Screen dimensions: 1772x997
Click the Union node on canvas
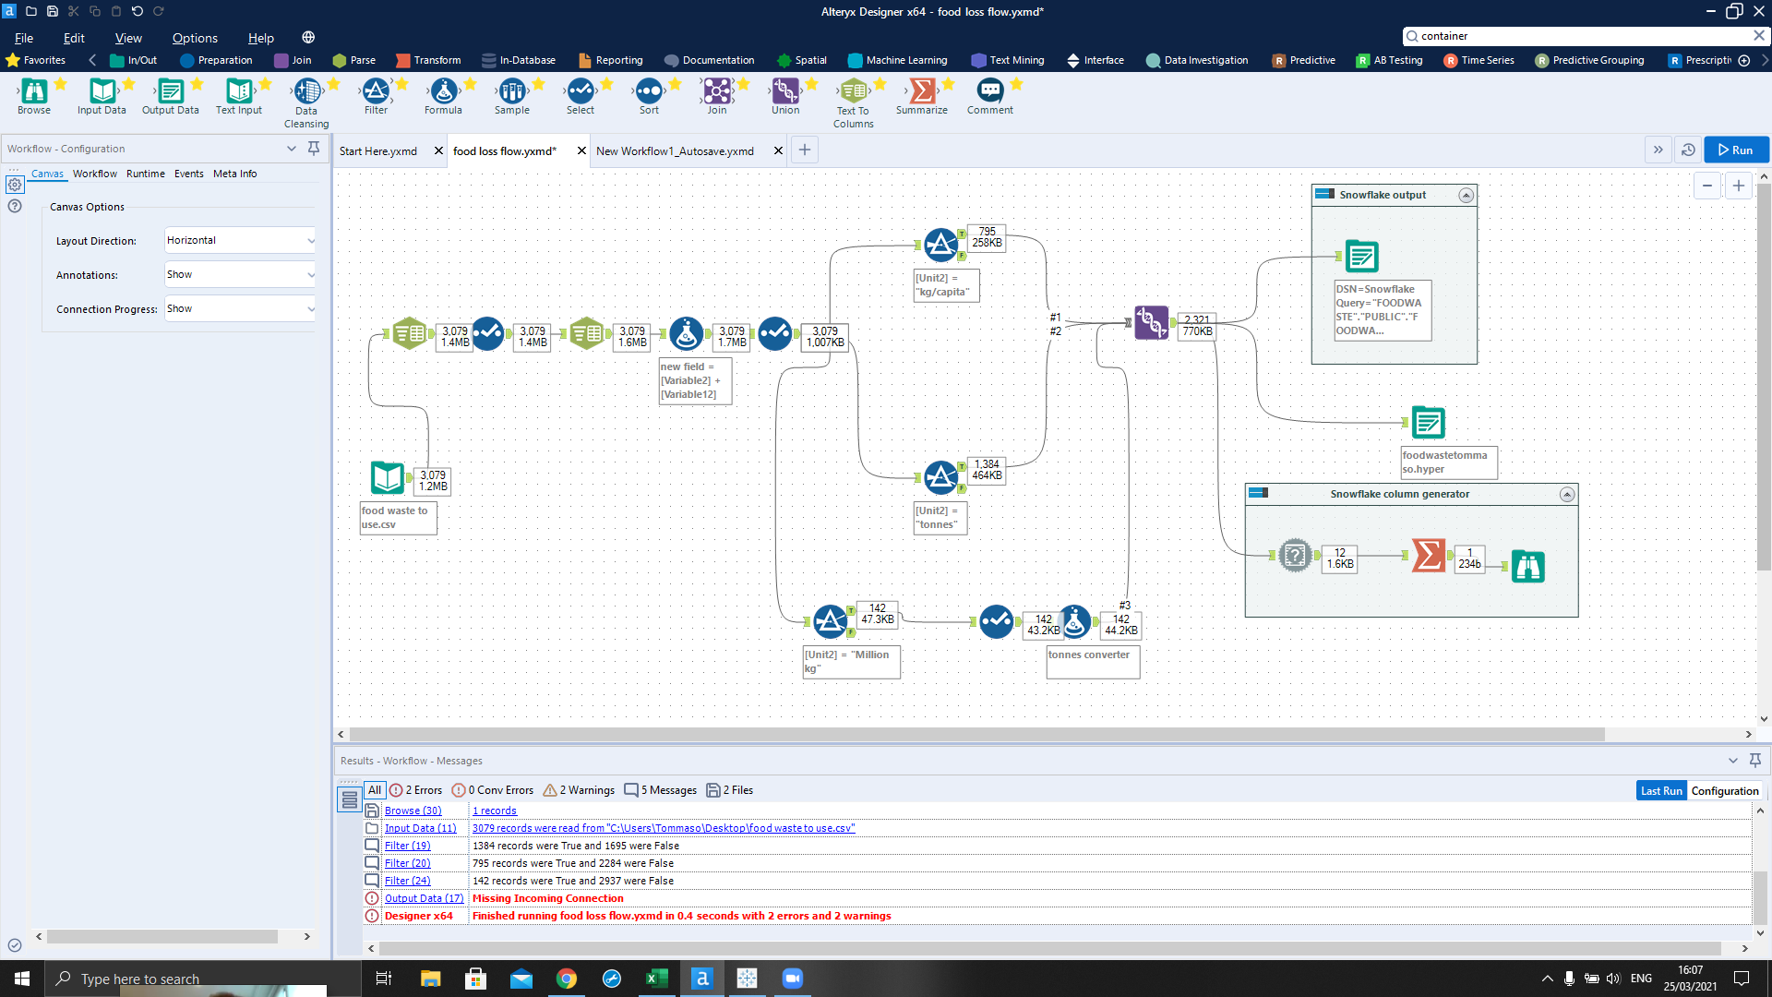click(1151, 323)
